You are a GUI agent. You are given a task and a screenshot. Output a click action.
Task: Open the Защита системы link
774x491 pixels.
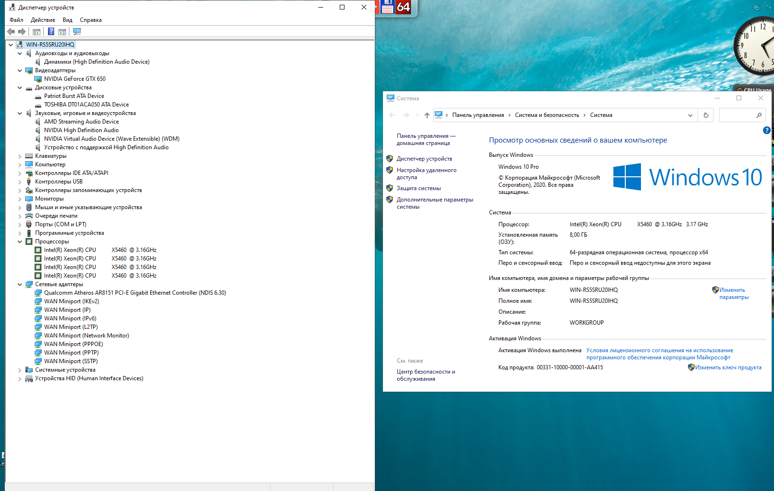[419, 188]
